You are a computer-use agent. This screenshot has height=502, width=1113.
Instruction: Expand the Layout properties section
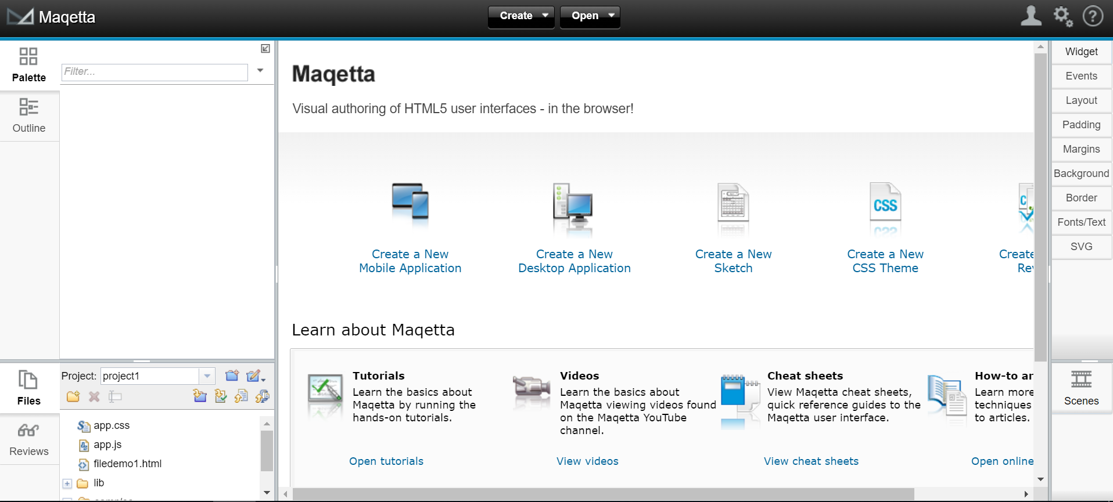(1081, 100)
